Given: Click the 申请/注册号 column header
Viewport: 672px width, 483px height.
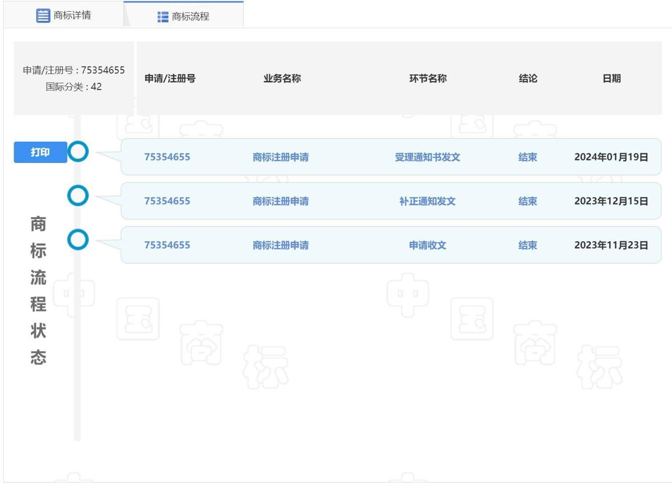Looking at the screenshot, I should 170,78.
